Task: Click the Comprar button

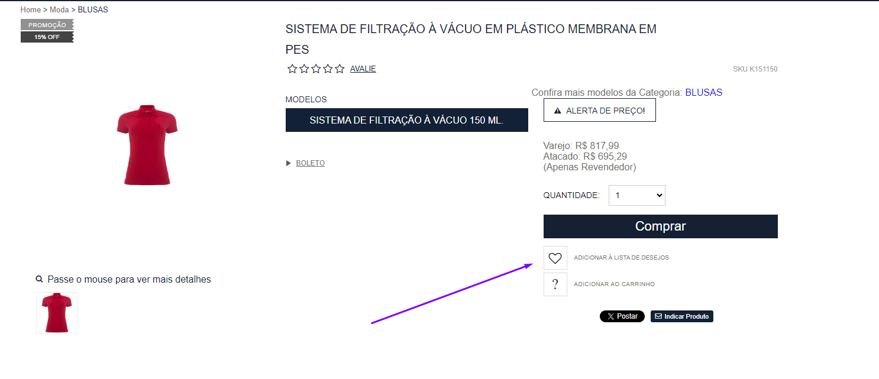Action: pos(661,226)
